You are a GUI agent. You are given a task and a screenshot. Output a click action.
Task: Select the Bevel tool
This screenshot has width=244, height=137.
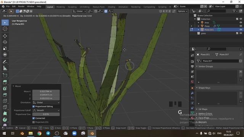[x=5, y=95]
